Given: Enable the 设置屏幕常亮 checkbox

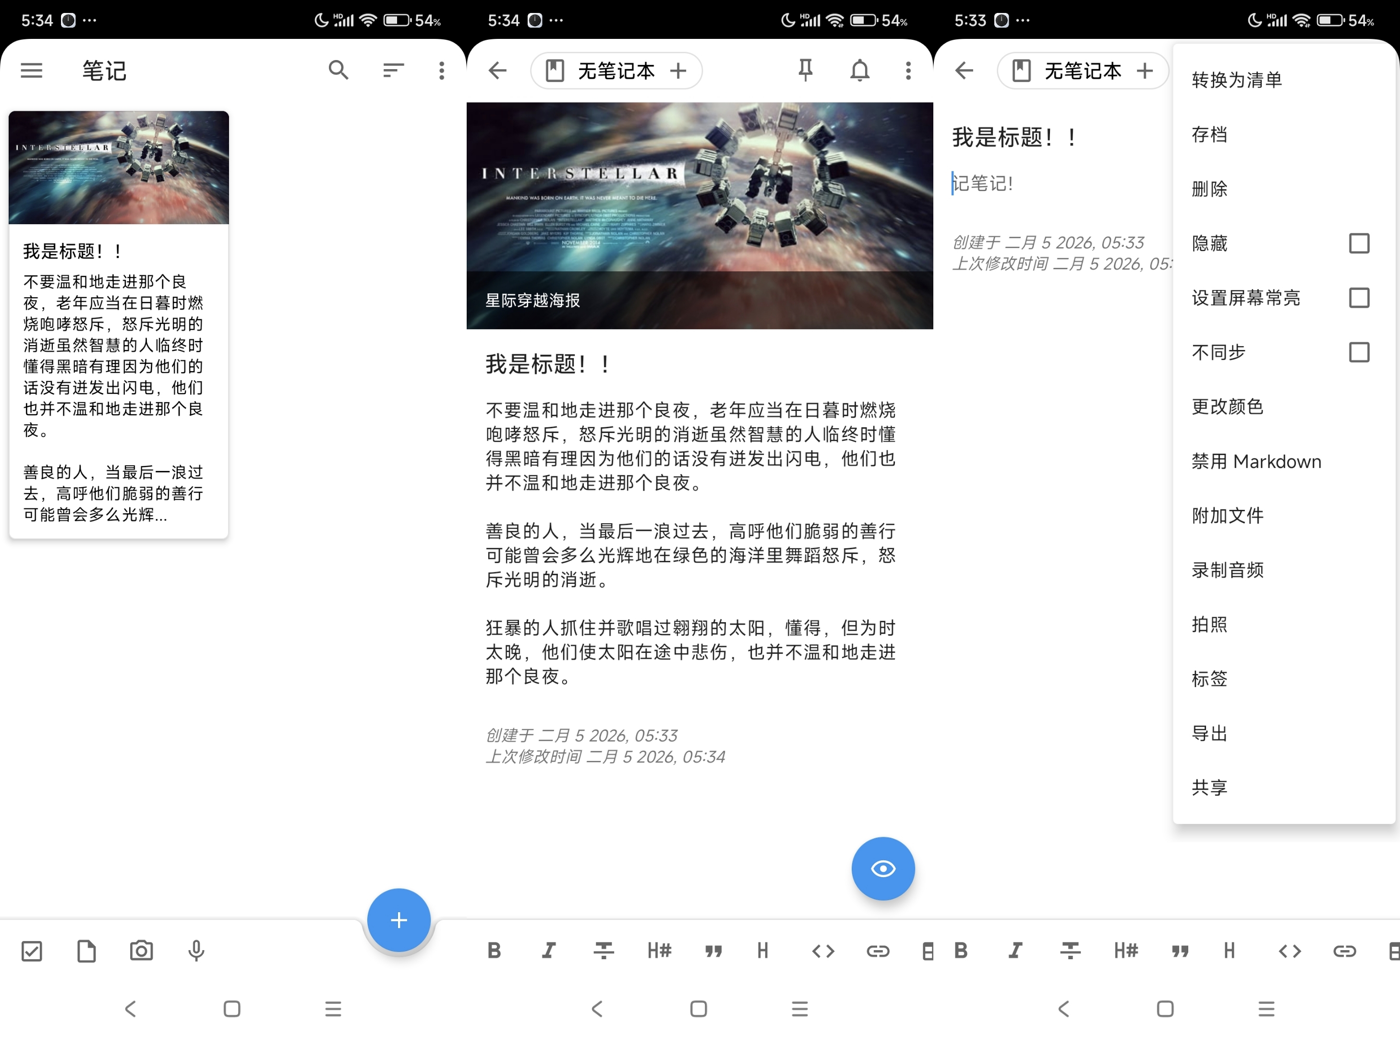Looking at the screenshot, I should (1359, 298).
